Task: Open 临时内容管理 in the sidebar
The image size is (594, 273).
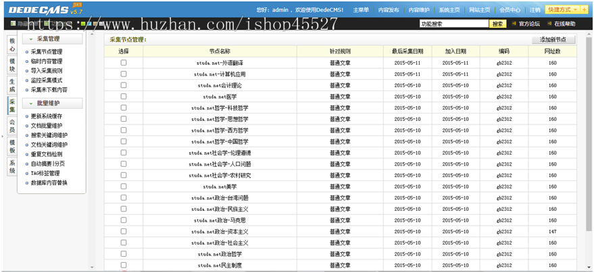Action: (47, 61)
